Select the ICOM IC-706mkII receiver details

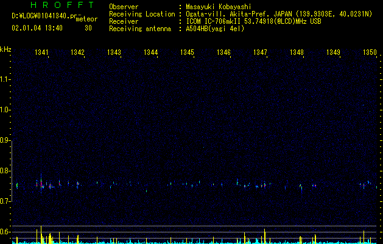click(253, 21)
